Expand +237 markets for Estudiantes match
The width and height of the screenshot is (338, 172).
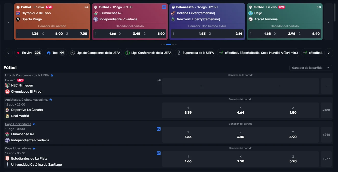tap(326, 159)
